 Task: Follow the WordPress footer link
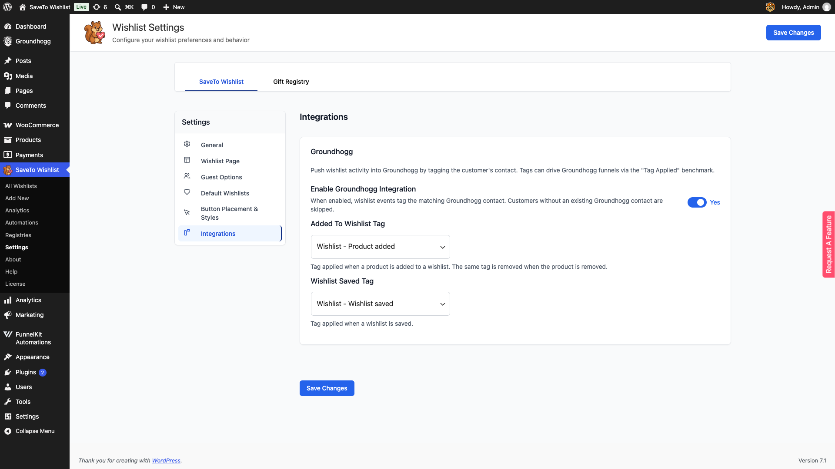166,460
